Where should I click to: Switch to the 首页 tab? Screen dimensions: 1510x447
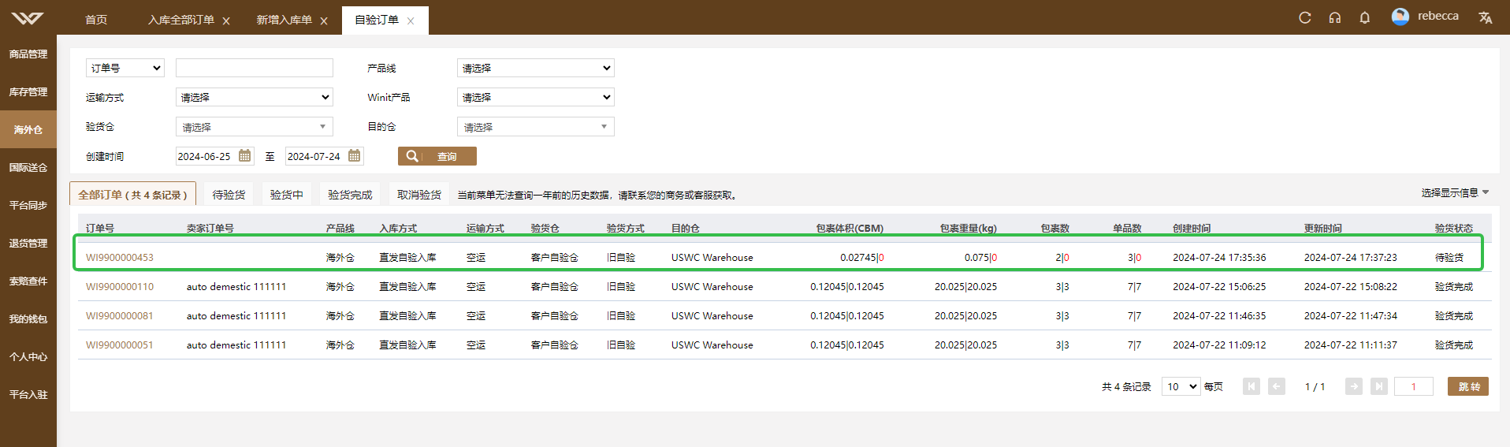pyautogui.click(x=96, y=20)
